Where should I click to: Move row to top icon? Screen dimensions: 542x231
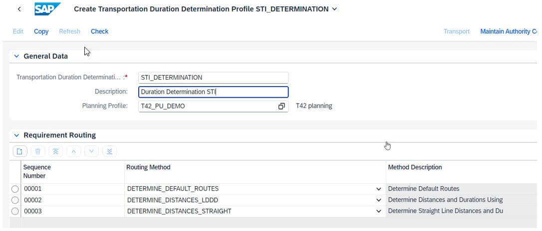coord(56,151)
